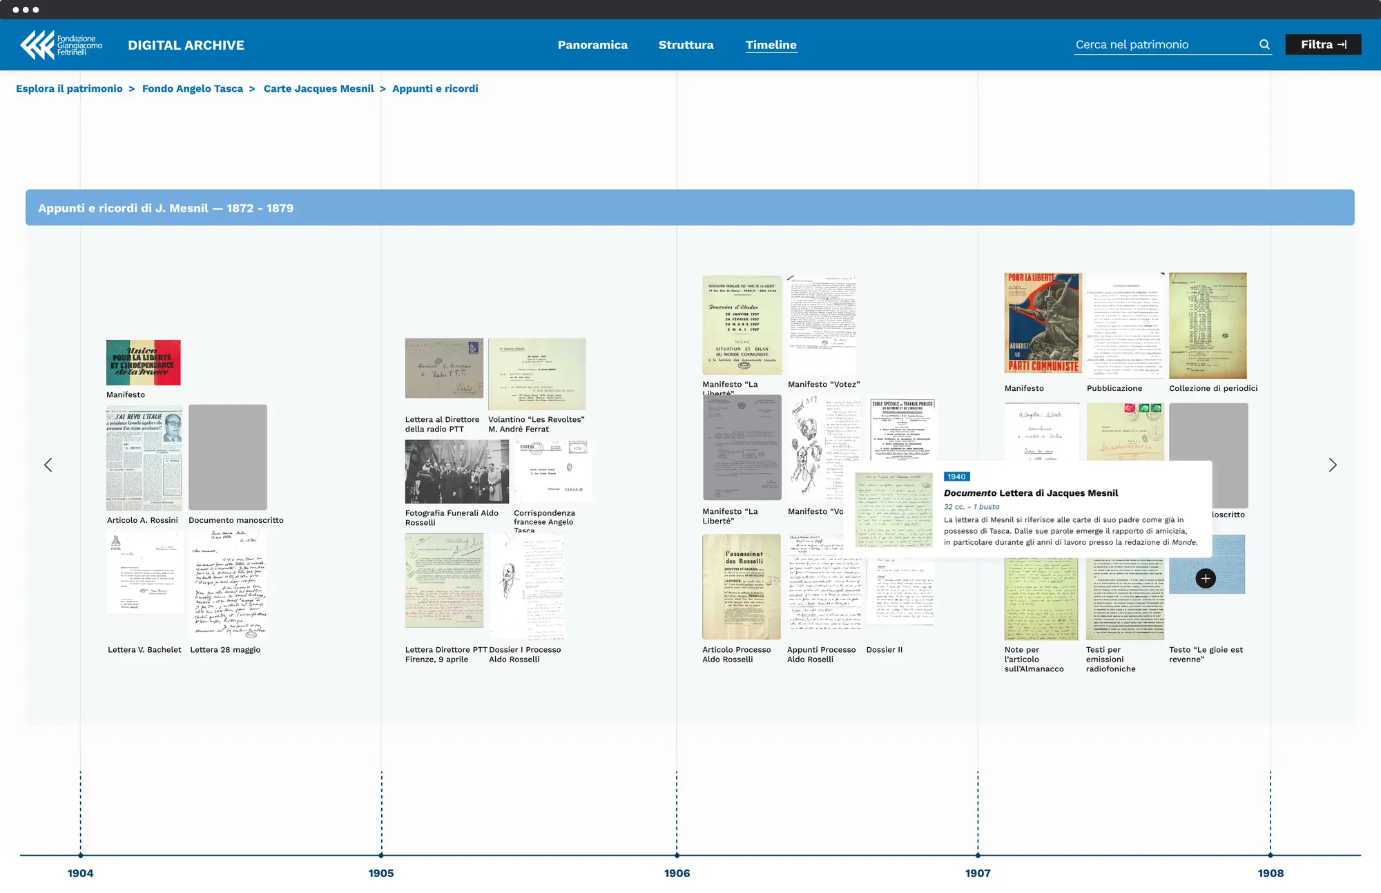Screen dimensions: 1381x893
Task: Click the plus icon on blue thumbnail
Action: click(x=1206, y=579)
